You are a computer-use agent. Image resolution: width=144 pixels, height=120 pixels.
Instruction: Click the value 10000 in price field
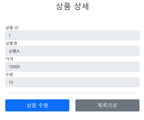(x=14, y=67)
